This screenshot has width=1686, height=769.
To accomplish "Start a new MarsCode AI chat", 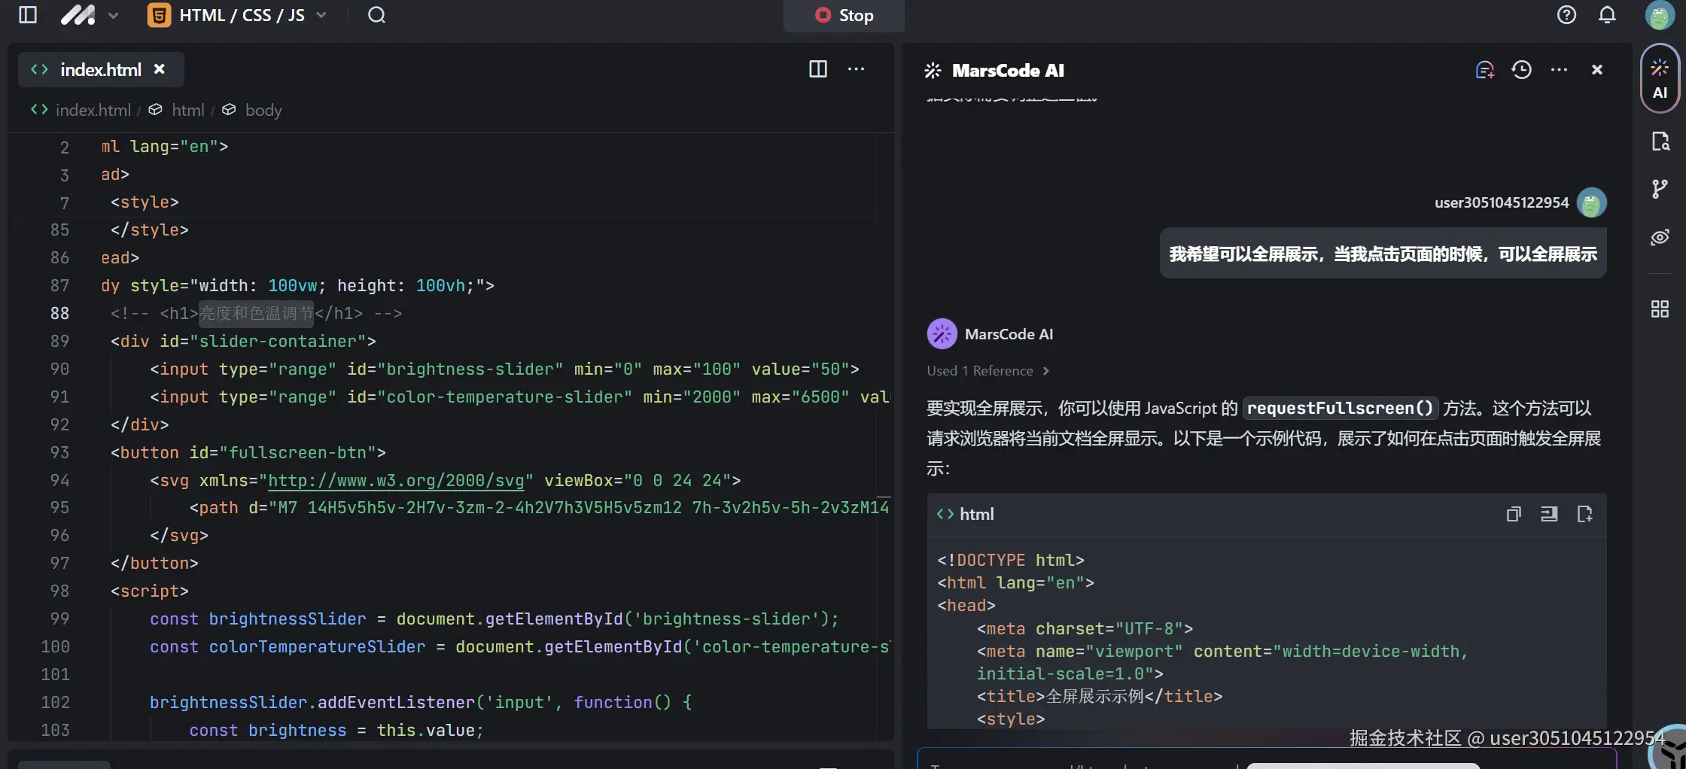I will (1484, 70).
